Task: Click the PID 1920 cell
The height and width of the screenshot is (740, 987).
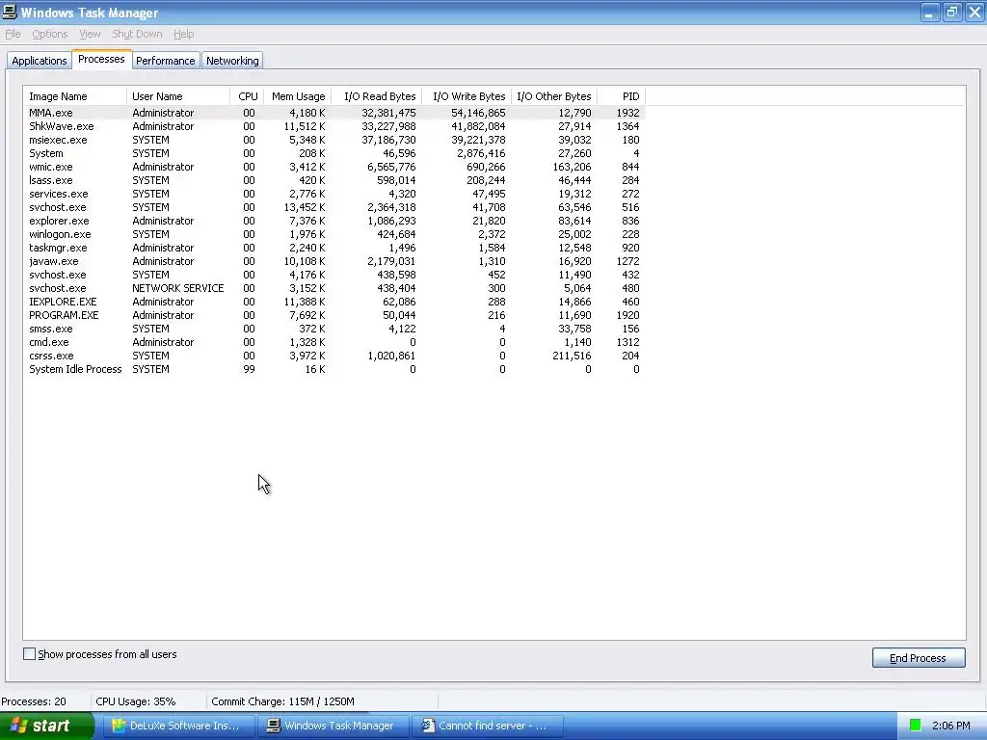Action: (x=627, y=315)
